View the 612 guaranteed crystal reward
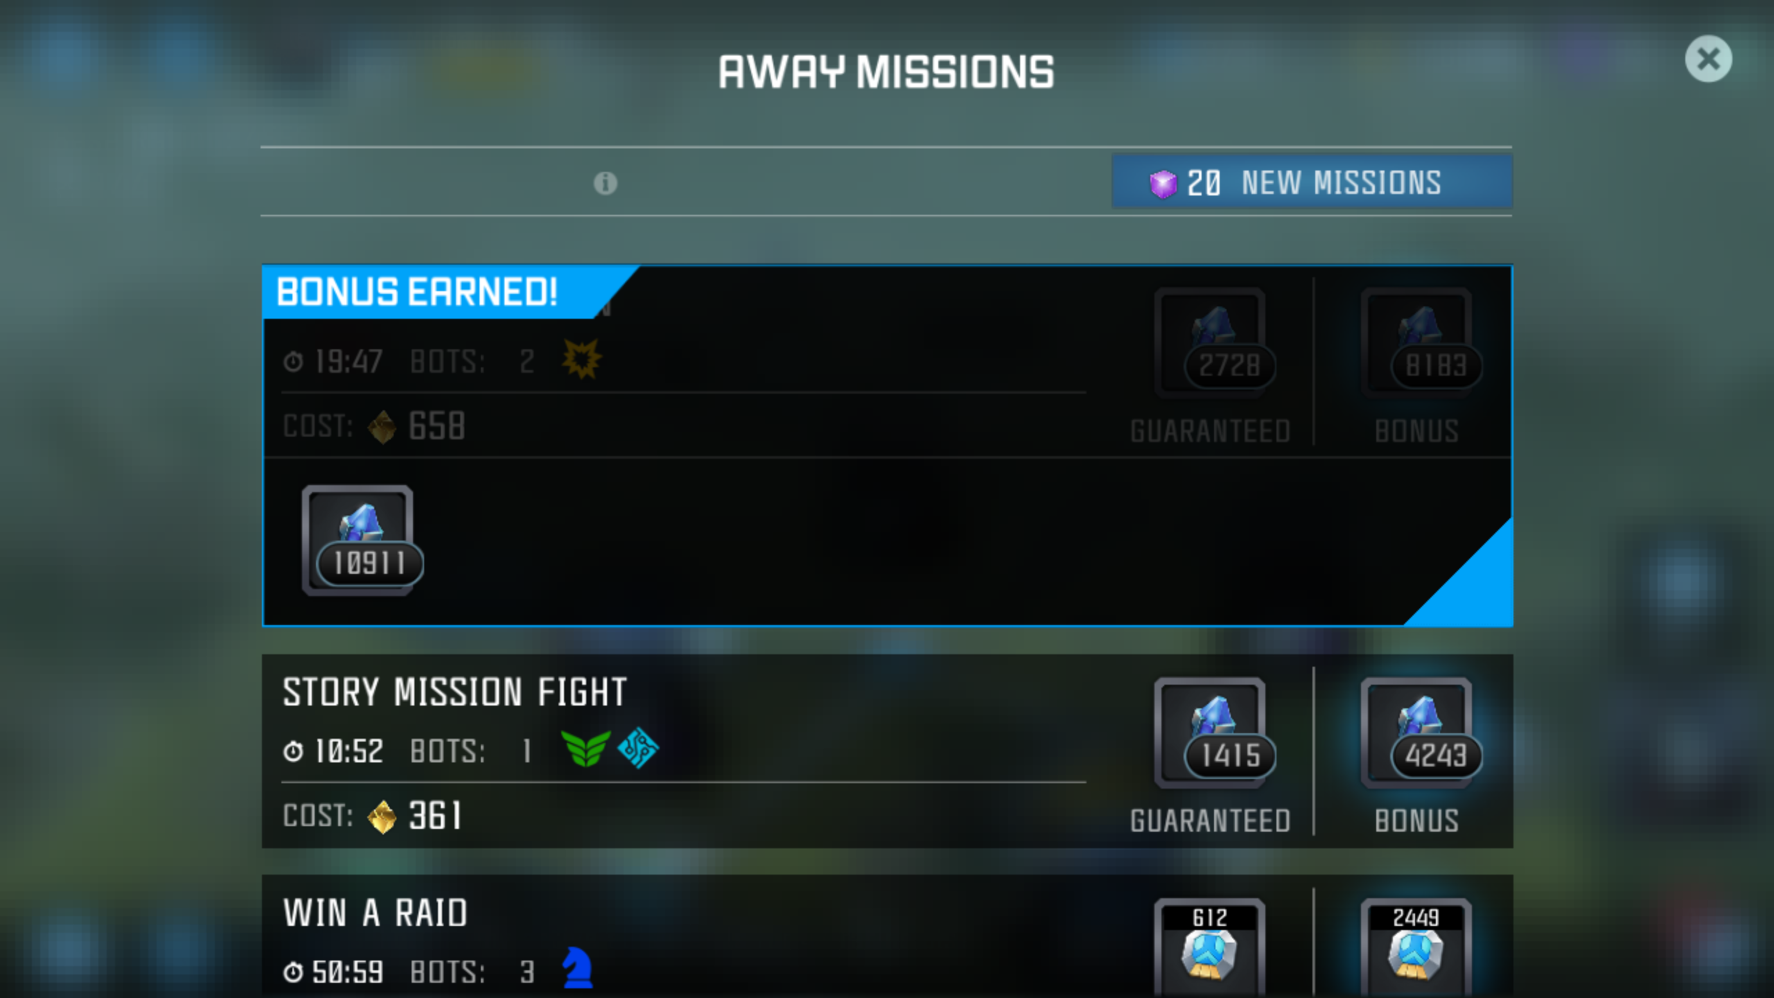The height and width of the screenshot is (998, 1774). [1210, 948]
